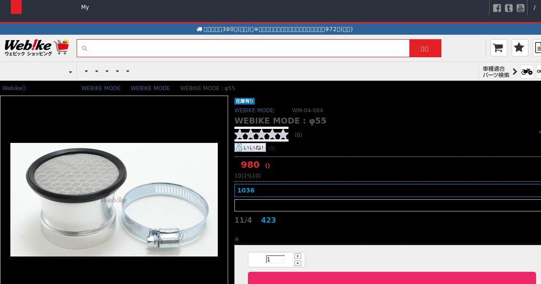Open the YouTube icon in top bar
Screen dimensions: 541x284
pos(520,8)
